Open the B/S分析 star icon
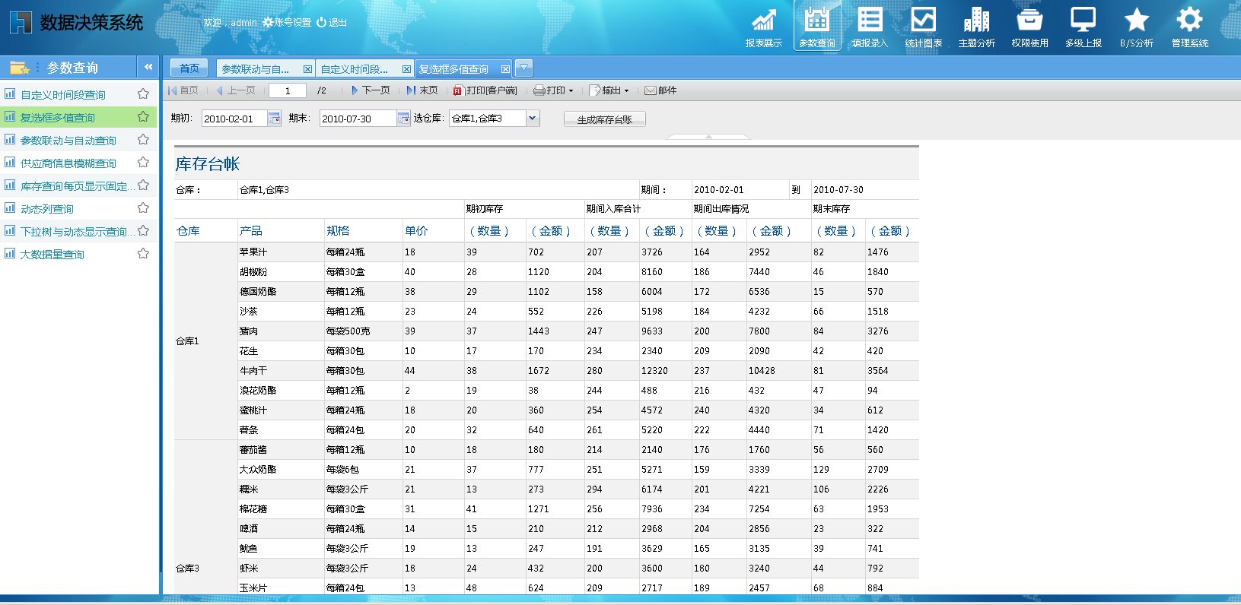This screenshot has height=605, width=1241. click(x=1136, y=27)
